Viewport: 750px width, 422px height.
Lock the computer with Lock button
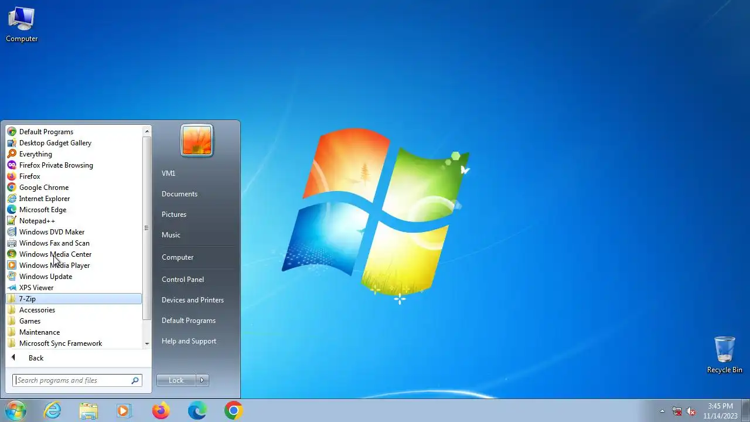(x=176, y=380)
